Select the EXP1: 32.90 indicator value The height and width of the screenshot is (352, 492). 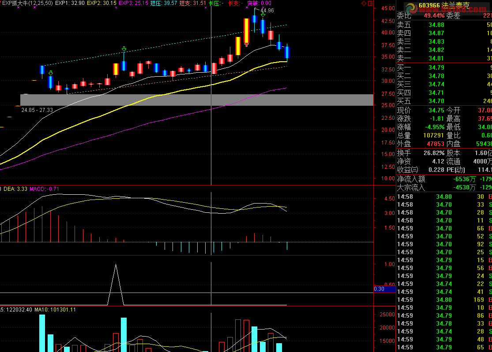(70, 3)
